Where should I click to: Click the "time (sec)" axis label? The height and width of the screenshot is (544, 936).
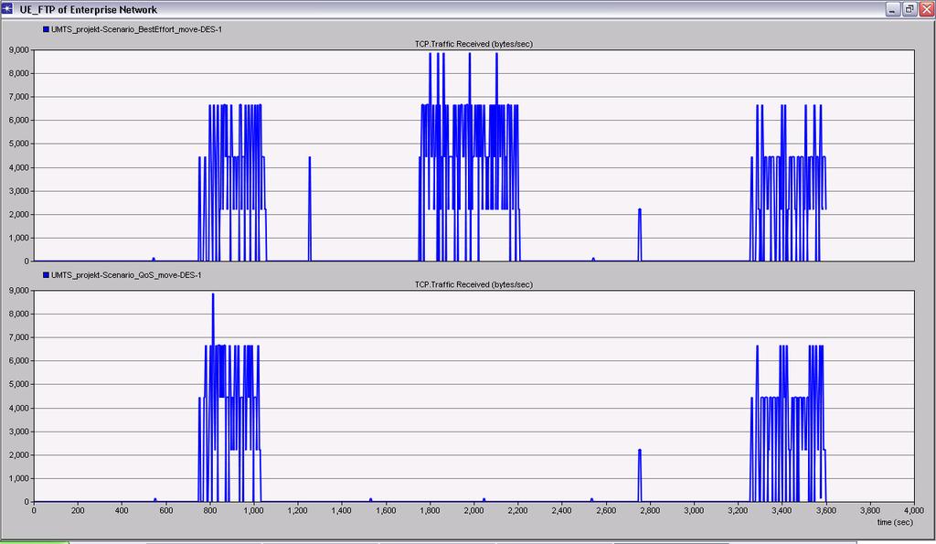pyautogui.click(x=895, y=522)
